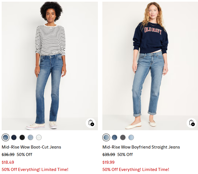Click promo text under Boyfriend Straight Jeans
This screenshot has height=174, width=198.
(x=136, y=170)
